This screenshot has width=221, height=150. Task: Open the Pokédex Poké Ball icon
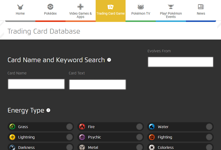(x=50, y=7)
